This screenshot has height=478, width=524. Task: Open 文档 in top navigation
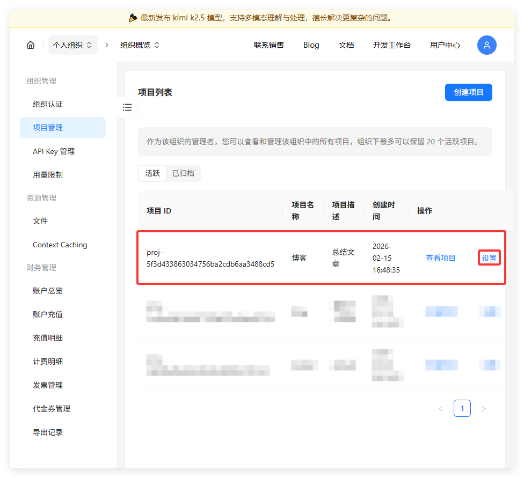coord(346,45)
